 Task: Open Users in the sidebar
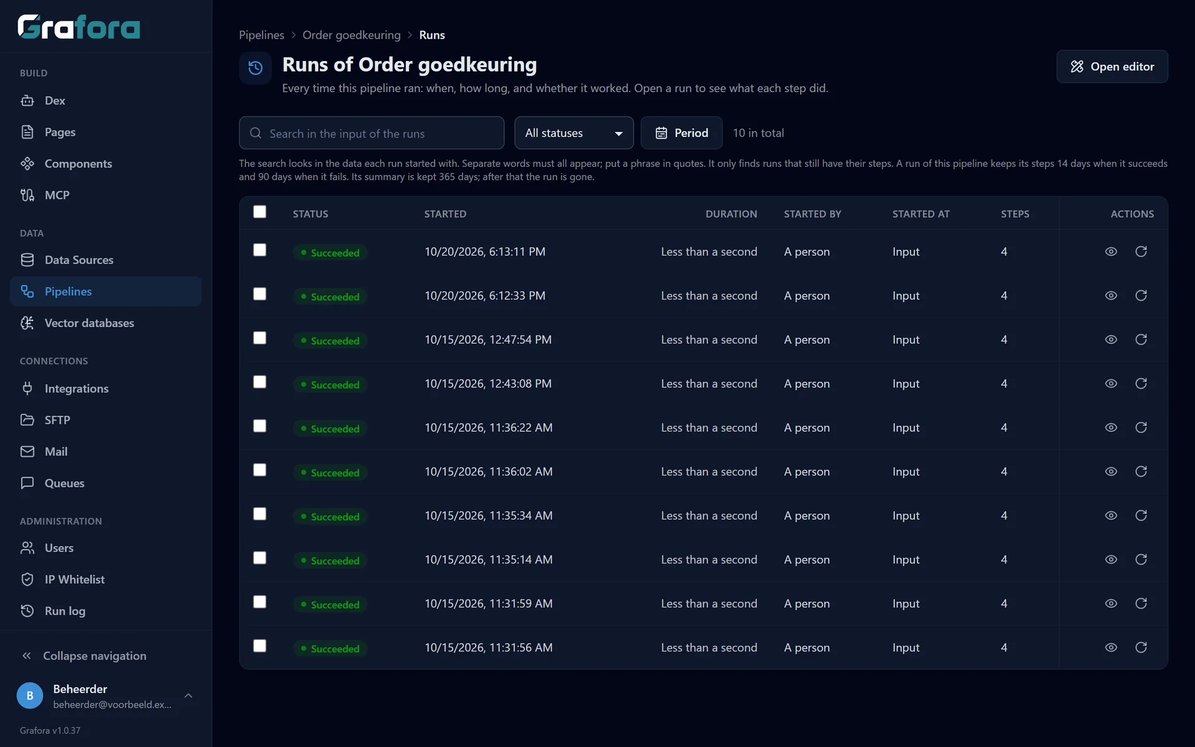pos(106,548)
